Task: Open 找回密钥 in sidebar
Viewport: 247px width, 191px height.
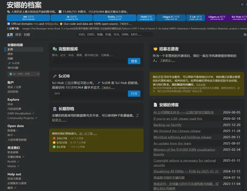Action: pyautogui.click(x=13, y=92)
